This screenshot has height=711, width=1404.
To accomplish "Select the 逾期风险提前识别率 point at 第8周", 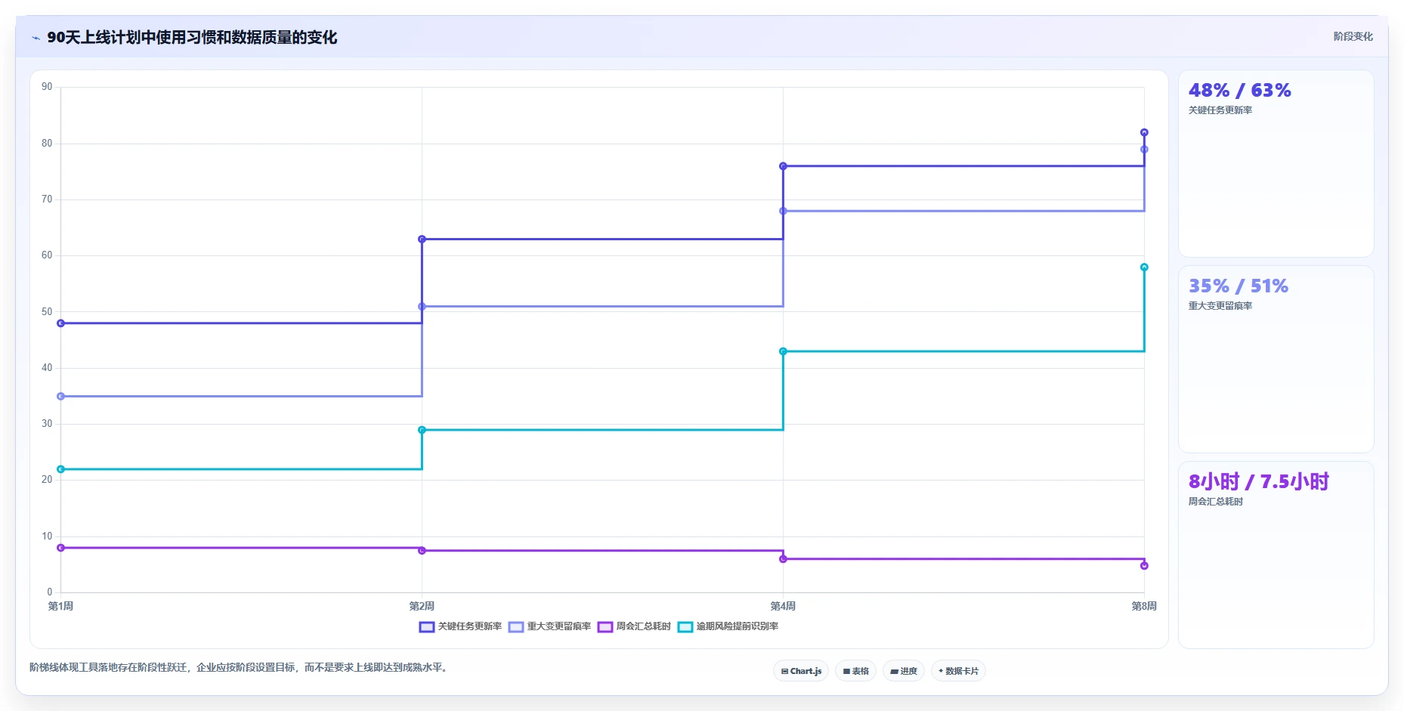I will pos(1144,267).
